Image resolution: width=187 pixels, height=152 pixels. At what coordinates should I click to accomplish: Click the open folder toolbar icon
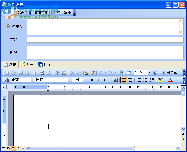[14, 73]
